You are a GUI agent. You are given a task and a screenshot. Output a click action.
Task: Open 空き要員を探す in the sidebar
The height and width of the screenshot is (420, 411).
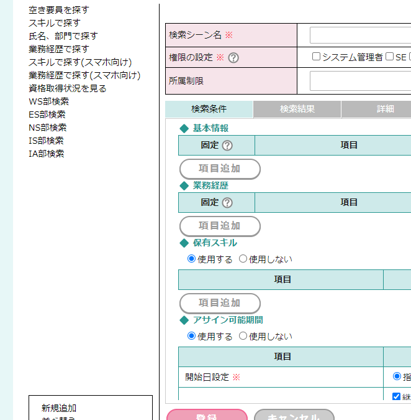click(58, 10)
